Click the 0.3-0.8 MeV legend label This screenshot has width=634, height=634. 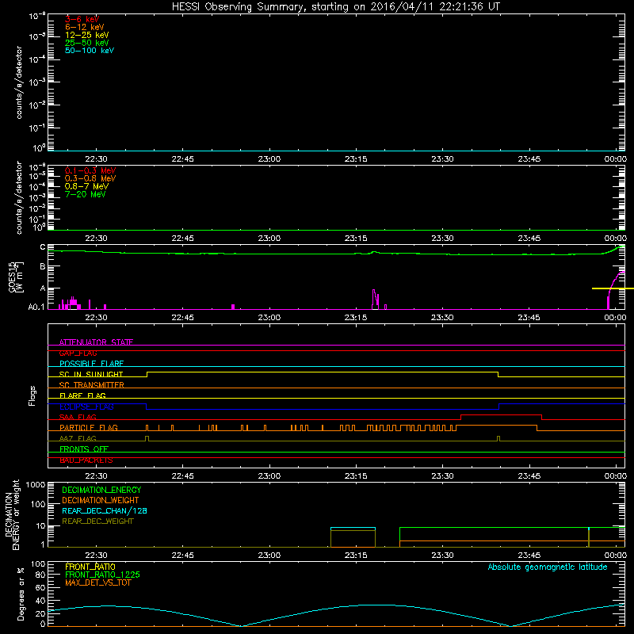pyautogui.click(x=90, y=178)
